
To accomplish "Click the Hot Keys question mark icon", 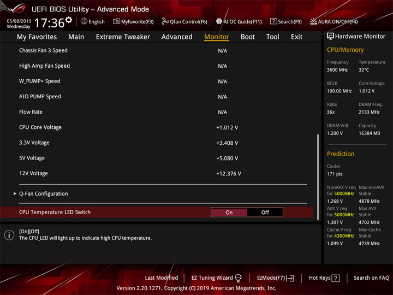I will [336, 278].
